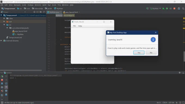Expand the .idea folder
Screen dimensions: 185x104
pos(4,18)
